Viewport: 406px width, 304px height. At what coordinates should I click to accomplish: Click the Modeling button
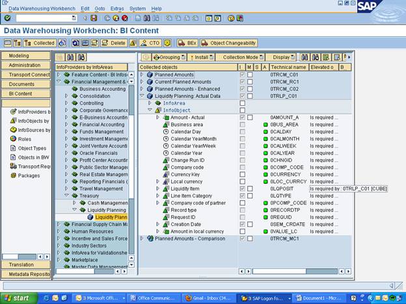pos(26,56)
